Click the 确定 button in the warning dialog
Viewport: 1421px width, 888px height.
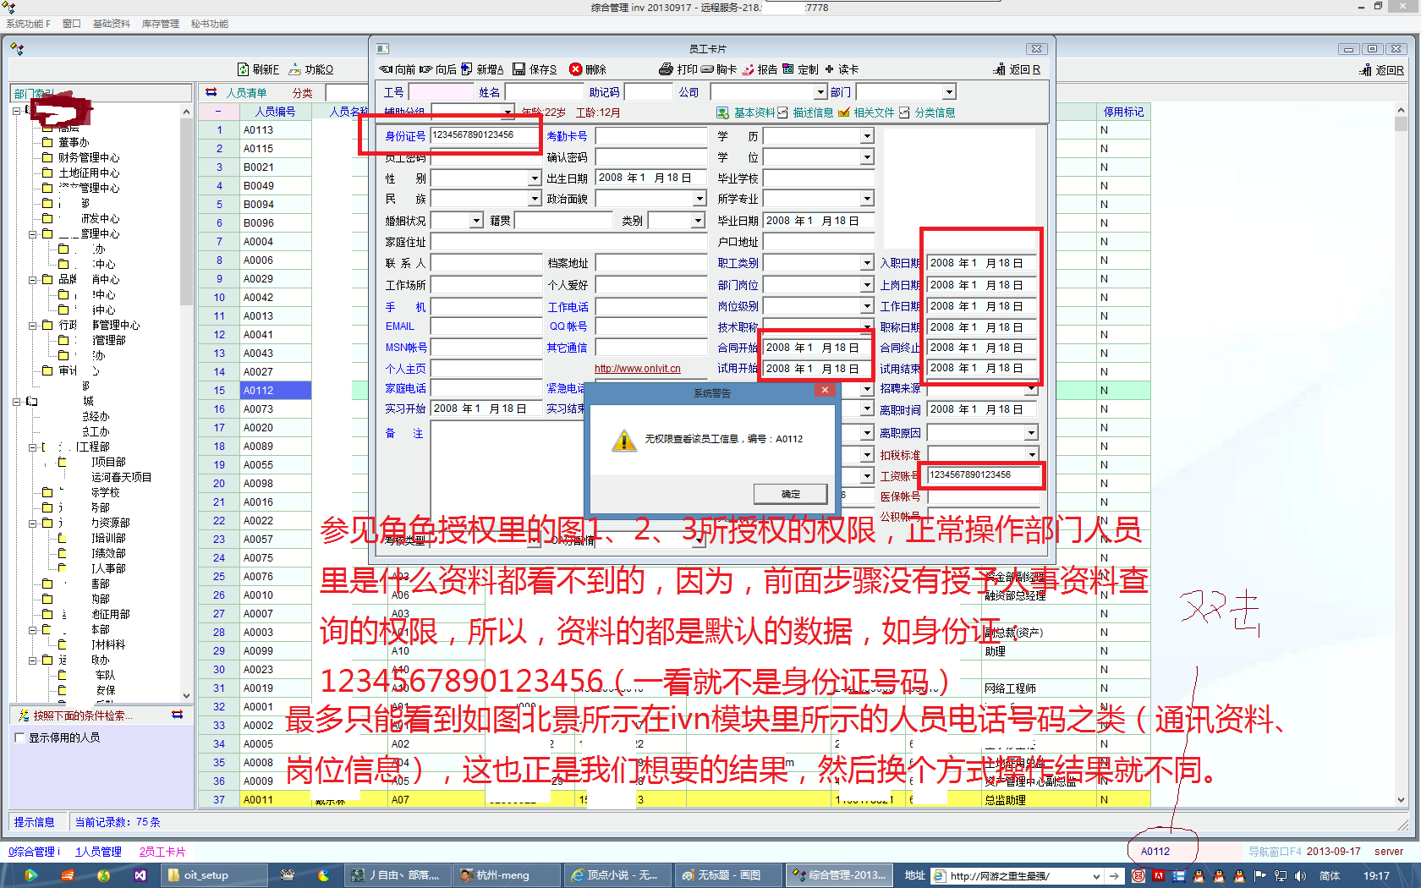pos(790,494)
